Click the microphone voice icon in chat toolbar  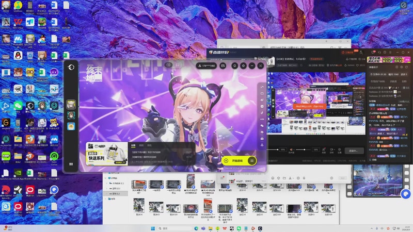tap(304, 178)
